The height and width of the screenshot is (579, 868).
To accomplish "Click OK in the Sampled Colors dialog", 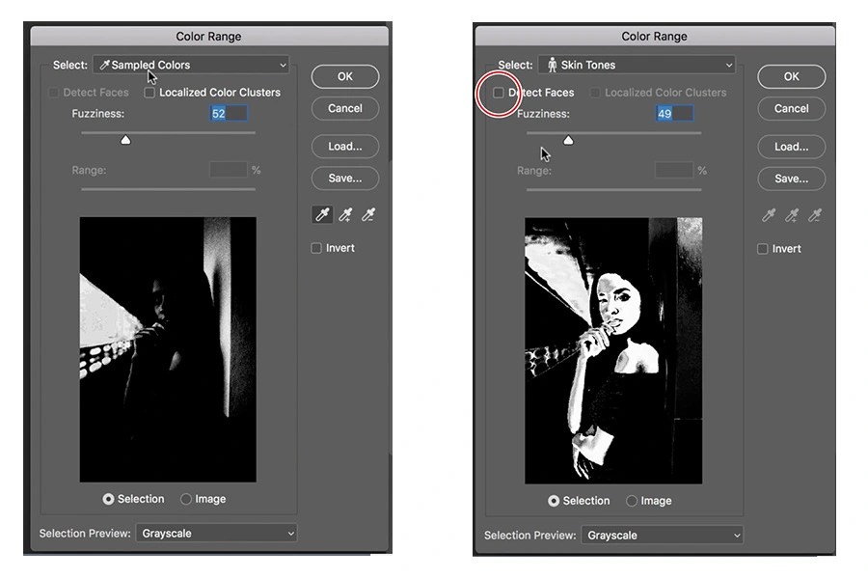I will click(x=345, y=76).
